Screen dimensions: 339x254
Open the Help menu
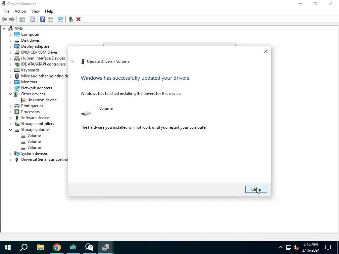click(x=49, y=11)
